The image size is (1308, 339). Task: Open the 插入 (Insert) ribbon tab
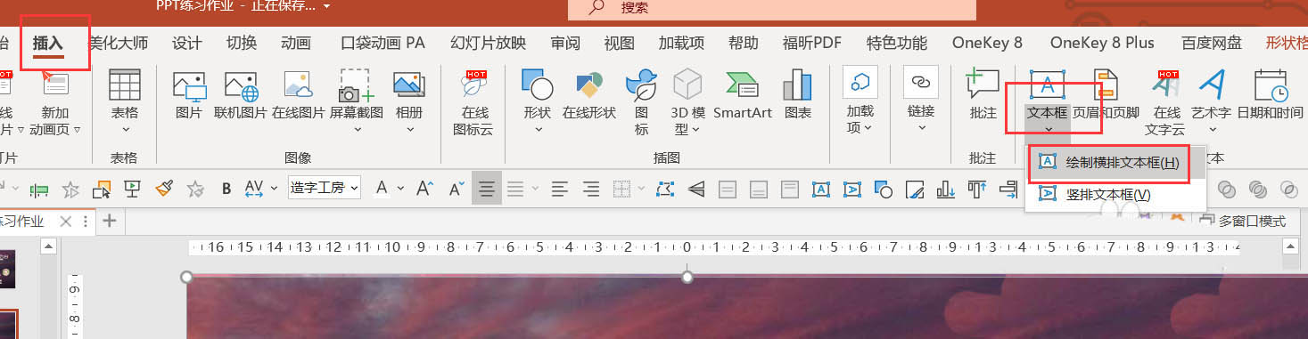(x=48, y=43)
